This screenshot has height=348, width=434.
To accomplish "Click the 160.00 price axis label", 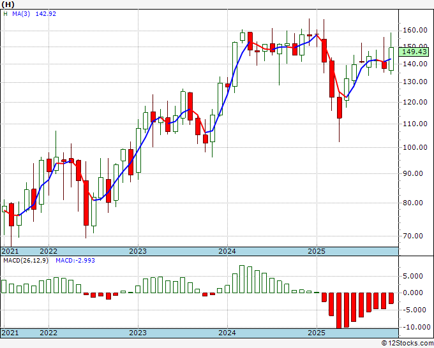I will [x=414, y=30].
